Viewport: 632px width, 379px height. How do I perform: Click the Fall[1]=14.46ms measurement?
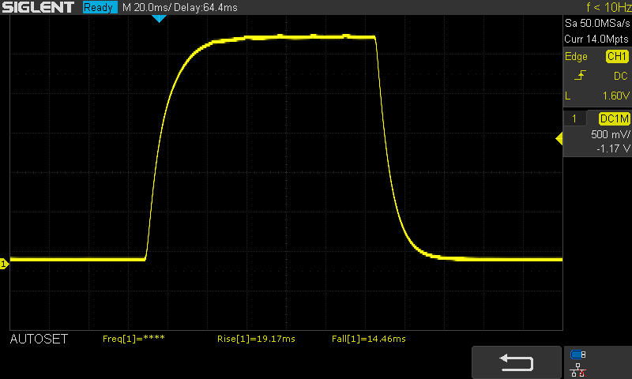pos(369,339)
